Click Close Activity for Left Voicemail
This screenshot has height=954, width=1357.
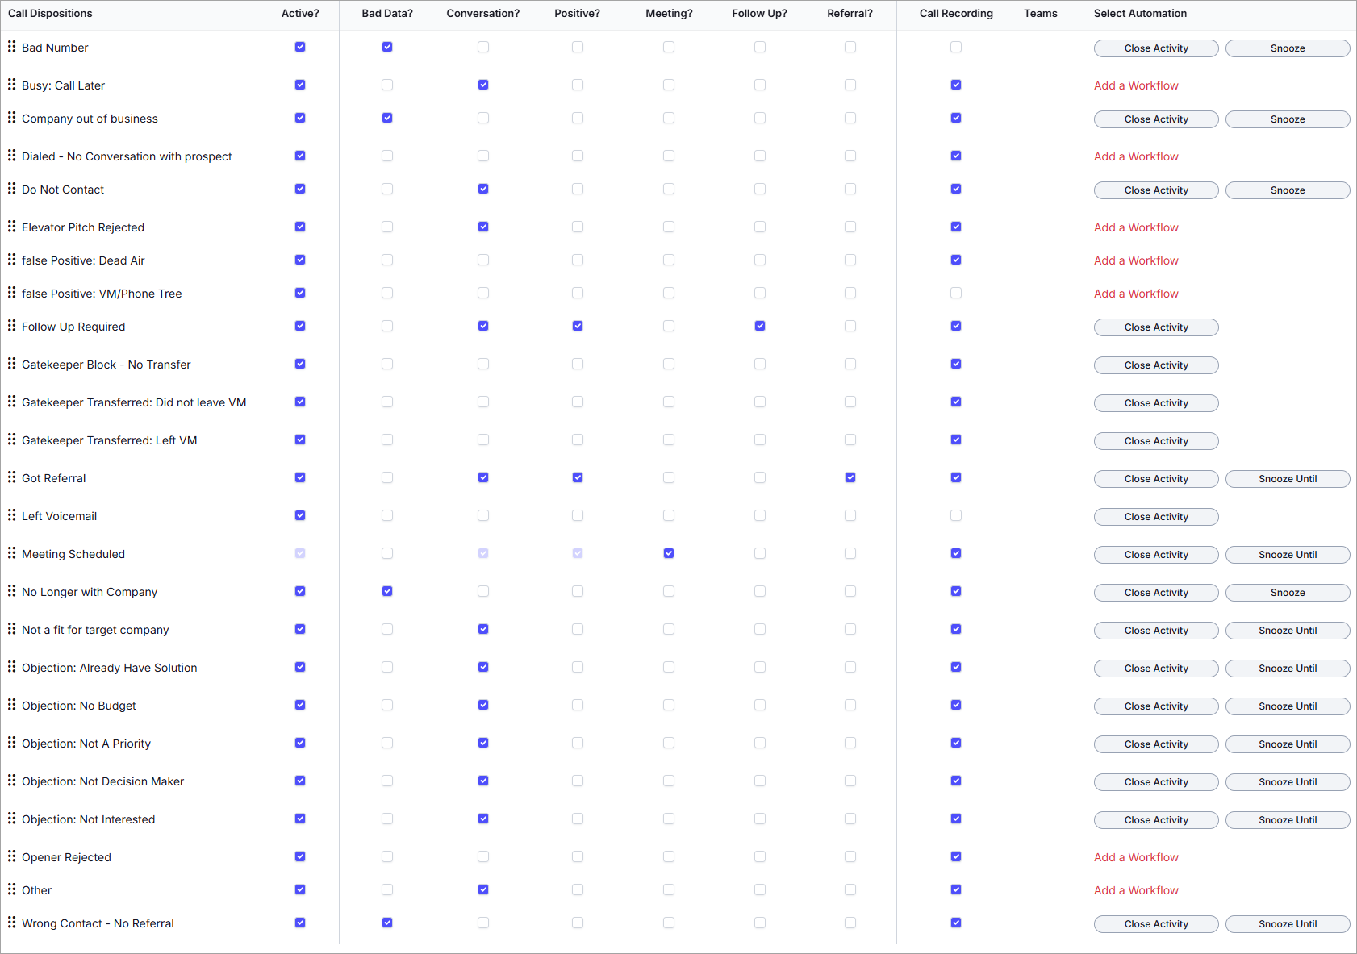pos(1156,517)
